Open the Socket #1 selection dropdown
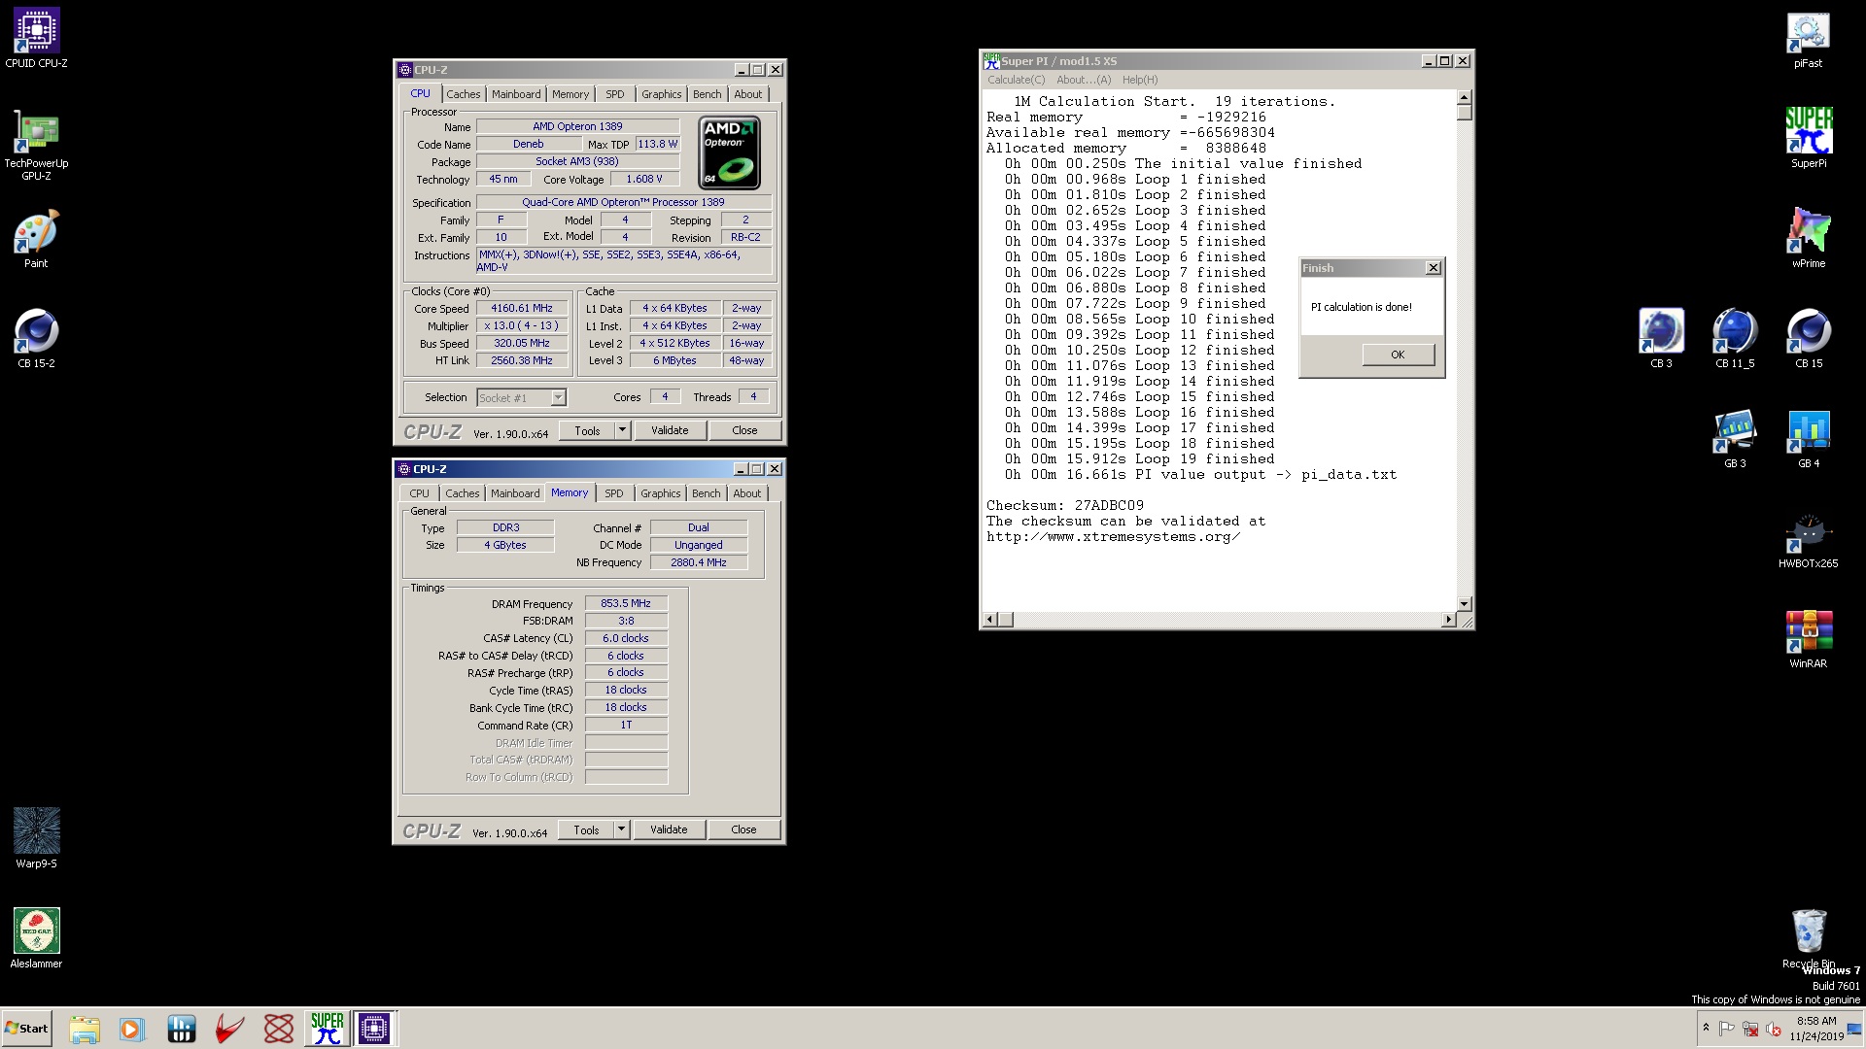Screen dimensions: 1866x1049 [558, 397]
